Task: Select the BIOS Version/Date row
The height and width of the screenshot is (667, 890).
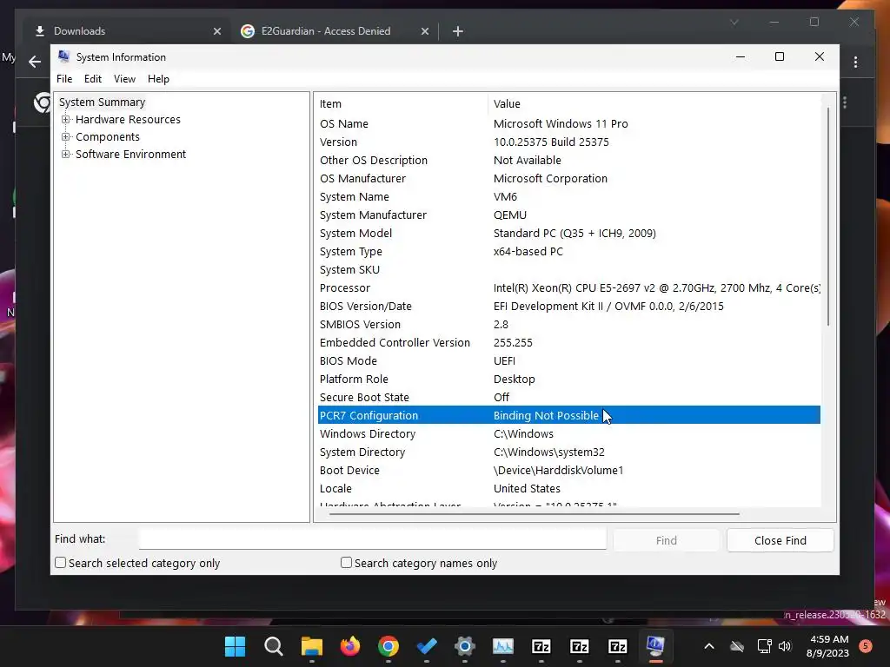Action: point(568,307)
